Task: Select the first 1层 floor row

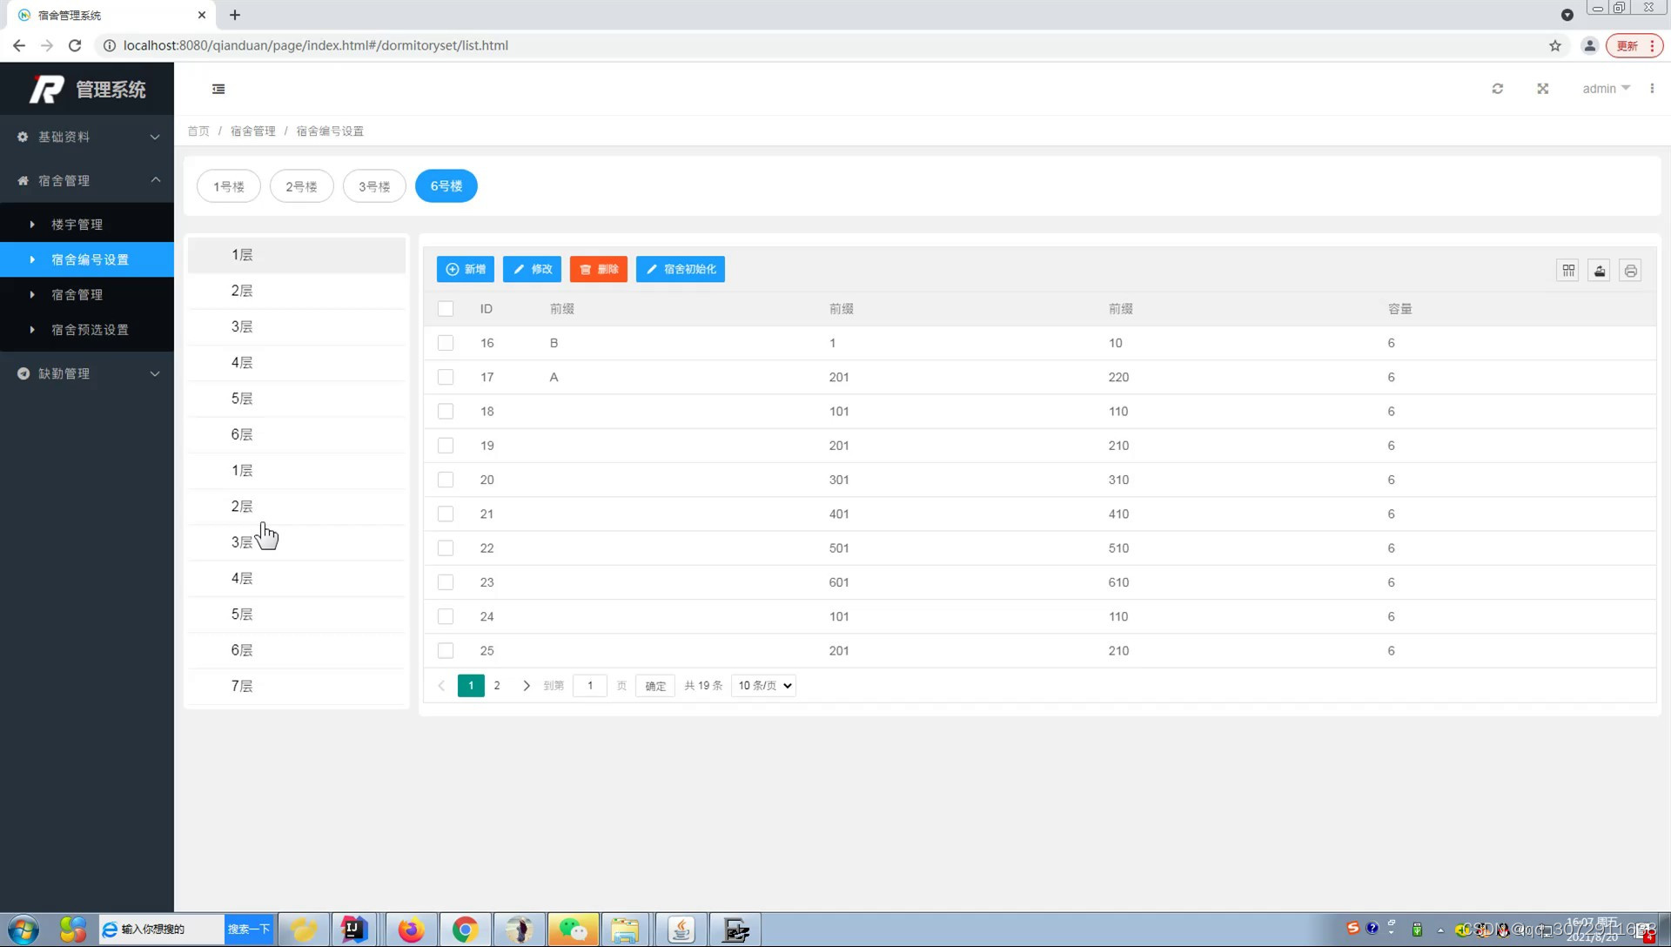Action: tap(297, 255)
